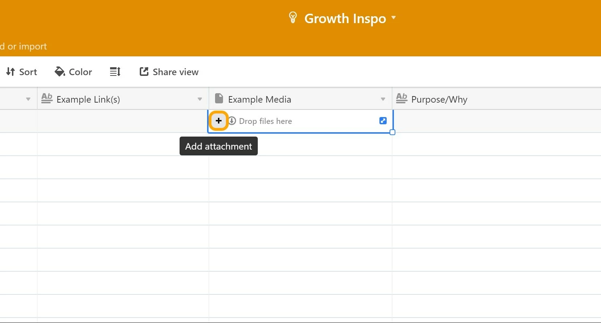
Task: Click the 'or import' link text
Action: (x=27, y=46)
